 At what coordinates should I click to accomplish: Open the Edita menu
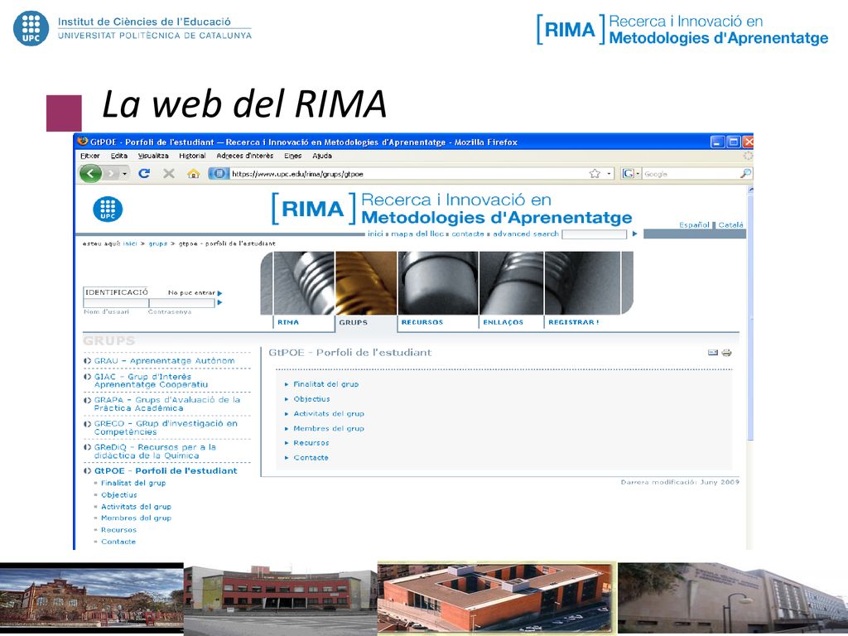pos(119,156)
